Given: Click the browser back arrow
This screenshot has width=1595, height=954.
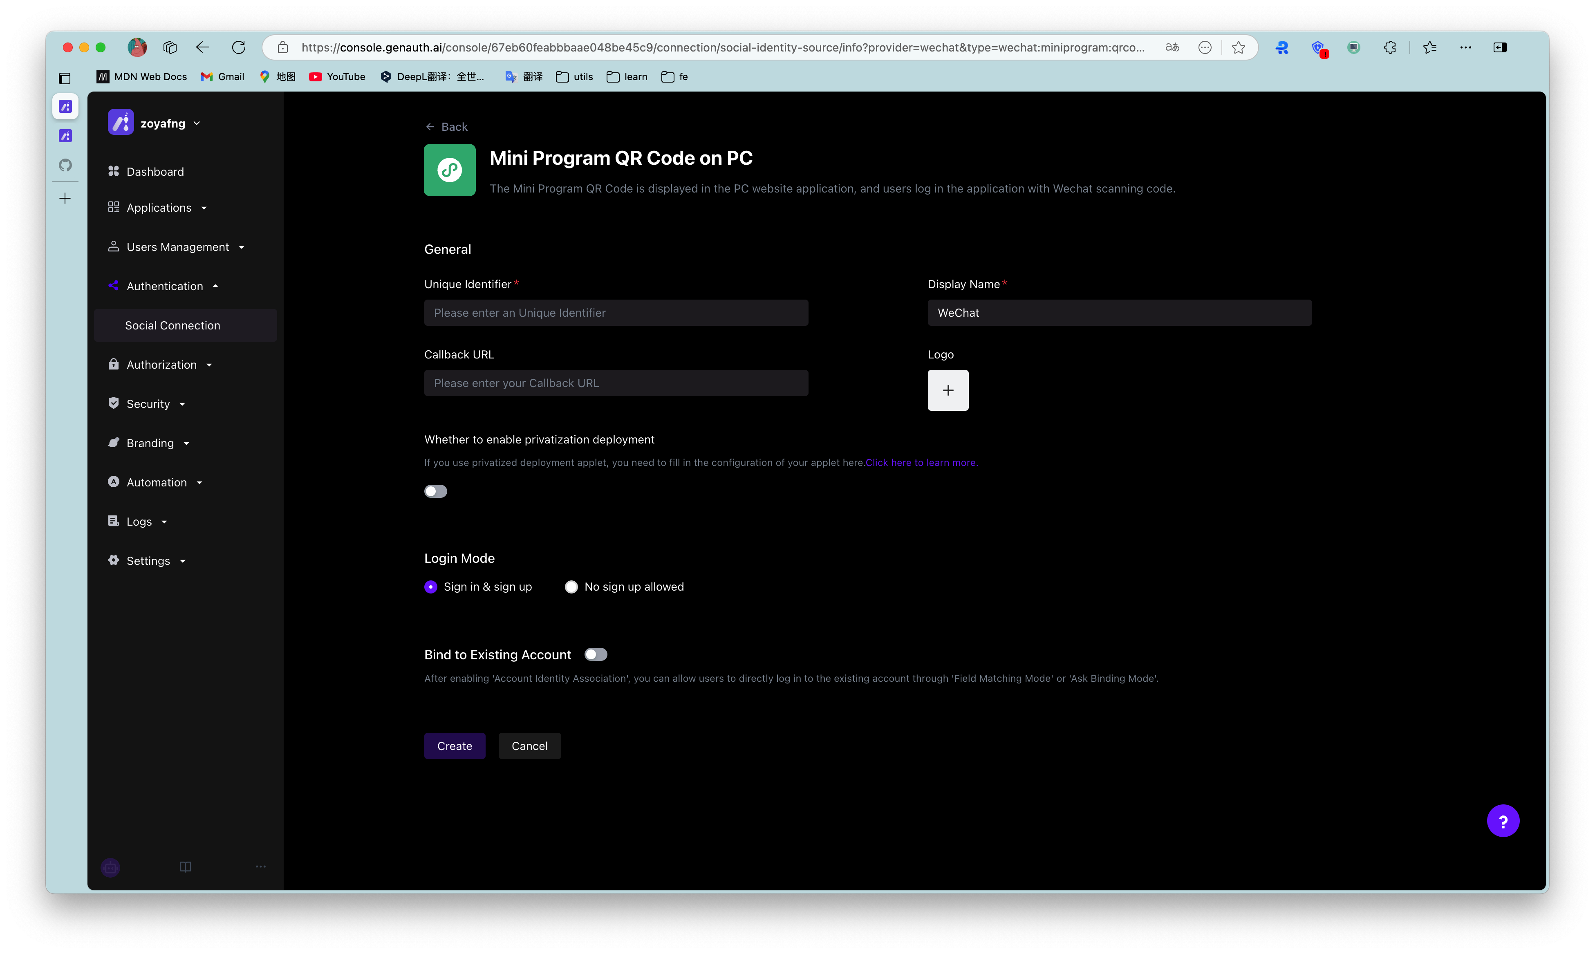Looking at the screenshot, I should 202,47.
